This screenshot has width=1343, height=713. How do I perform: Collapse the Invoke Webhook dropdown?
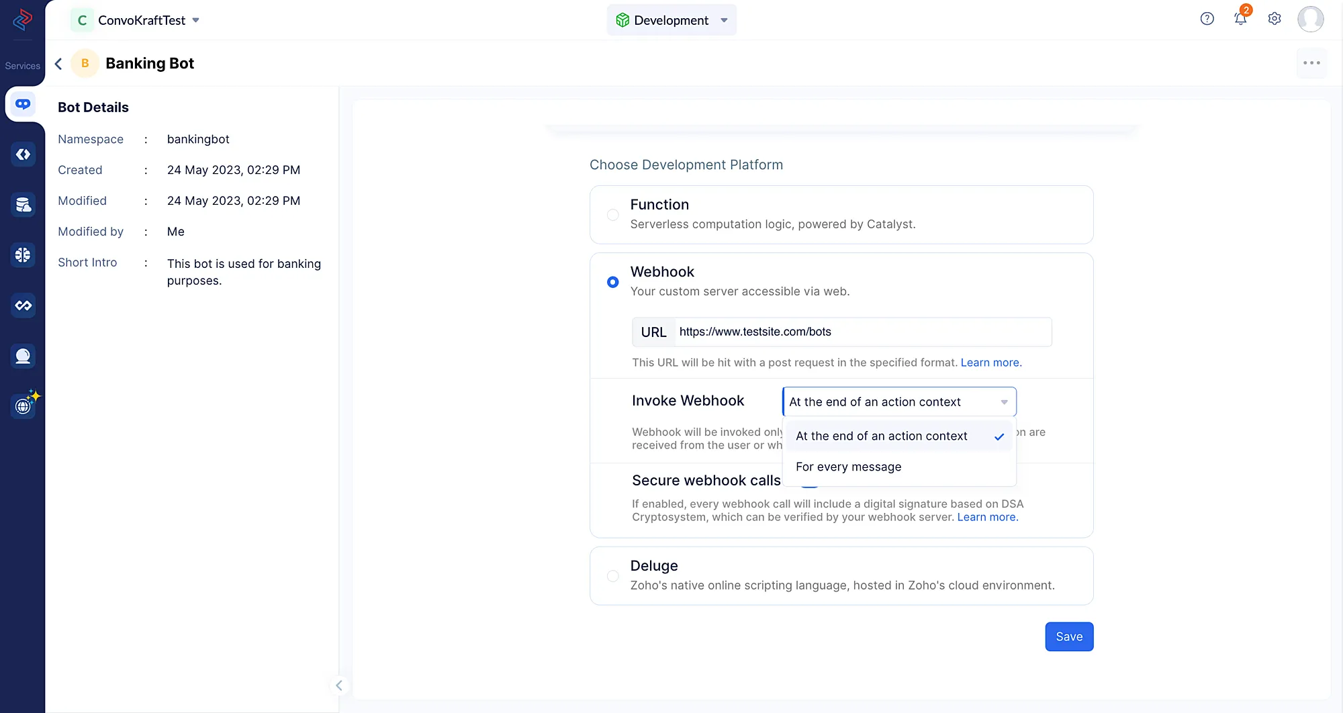(x=899, y=401)
